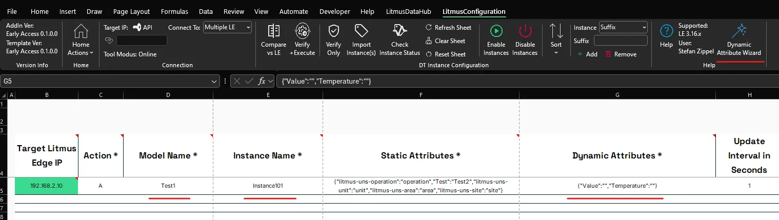Select column G header
This screenshot has width=779, height=220.
(617, 95)
